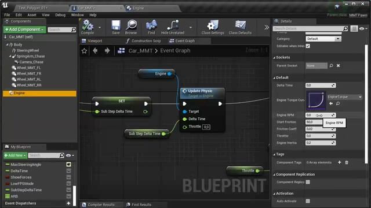Screen dimensions: 371x208
Task: Find Engine Torque curve in browser
Action: pos(338,103)
